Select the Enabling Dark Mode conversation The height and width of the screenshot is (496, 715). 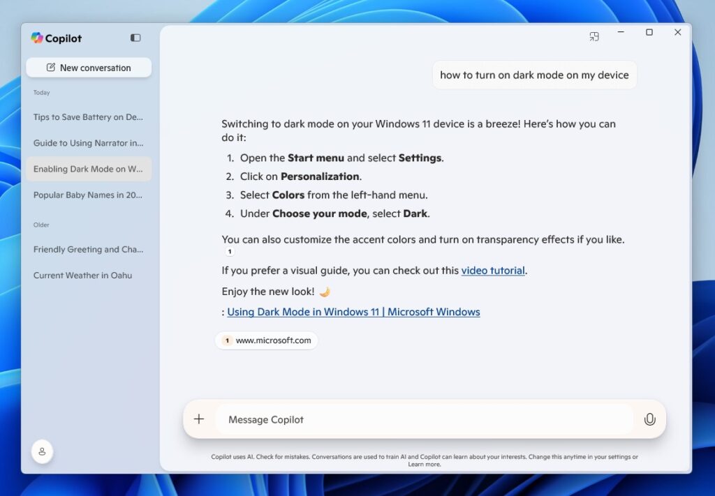coord(88,169)
